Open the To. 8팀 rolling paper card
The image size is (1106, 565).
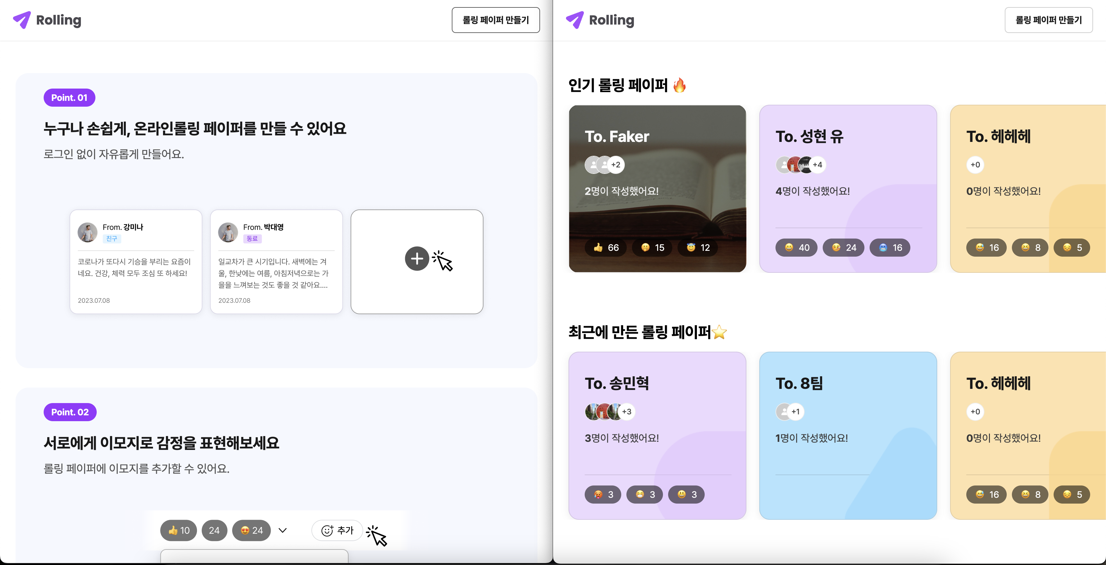click(848, 436)
